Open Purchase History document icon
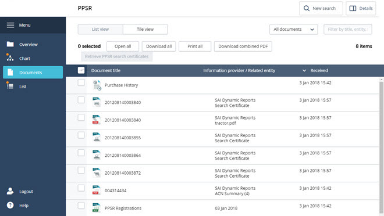 coord(97,85)
